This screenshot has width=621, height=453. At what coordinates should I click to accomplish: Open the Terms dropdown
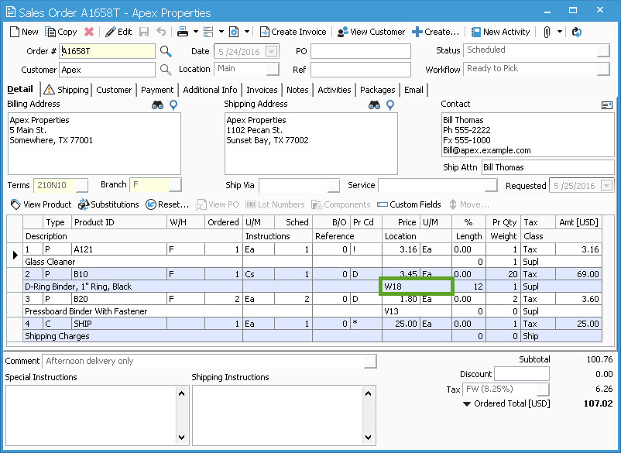pyautogui.click(x=82, y=185)
